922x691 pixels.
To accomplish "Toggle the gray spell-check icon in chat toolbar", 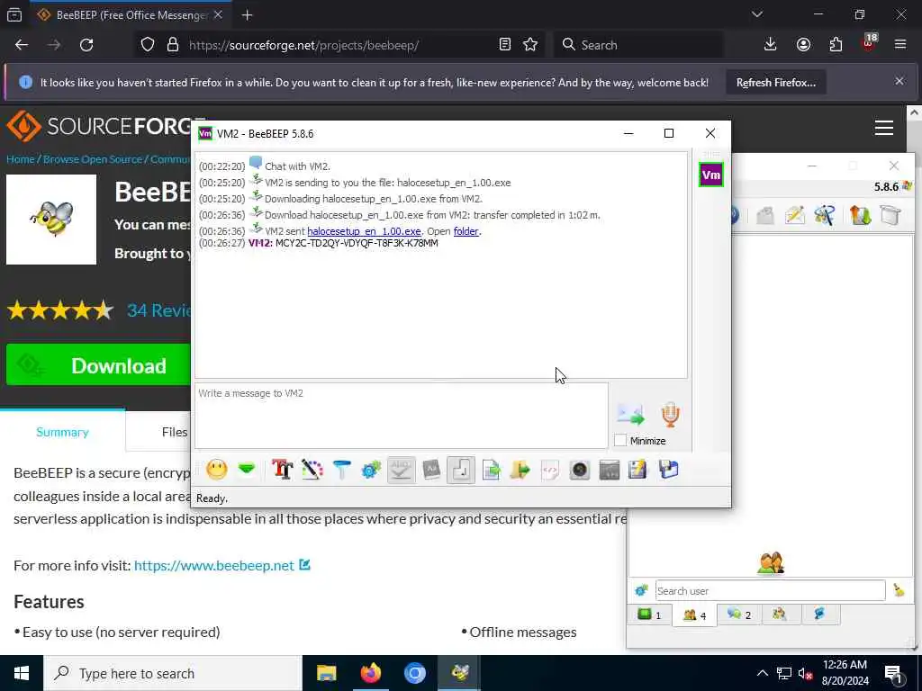I will click(401, 470).
